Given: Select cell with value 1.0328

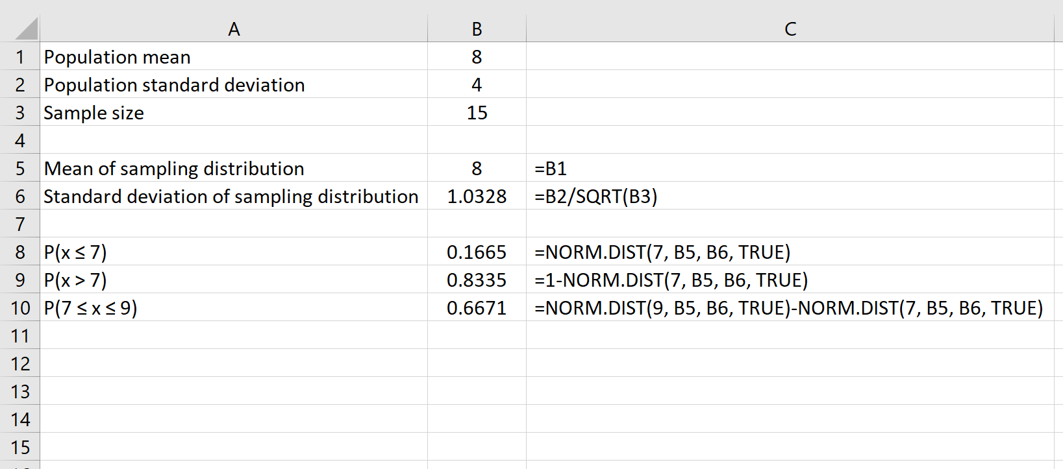Looking at the screenshot, I should click(x=477, y=196).
